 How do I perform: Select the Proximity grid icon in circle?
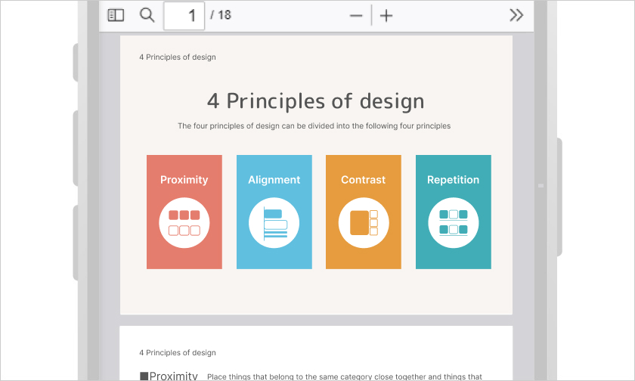pos(184,222)
